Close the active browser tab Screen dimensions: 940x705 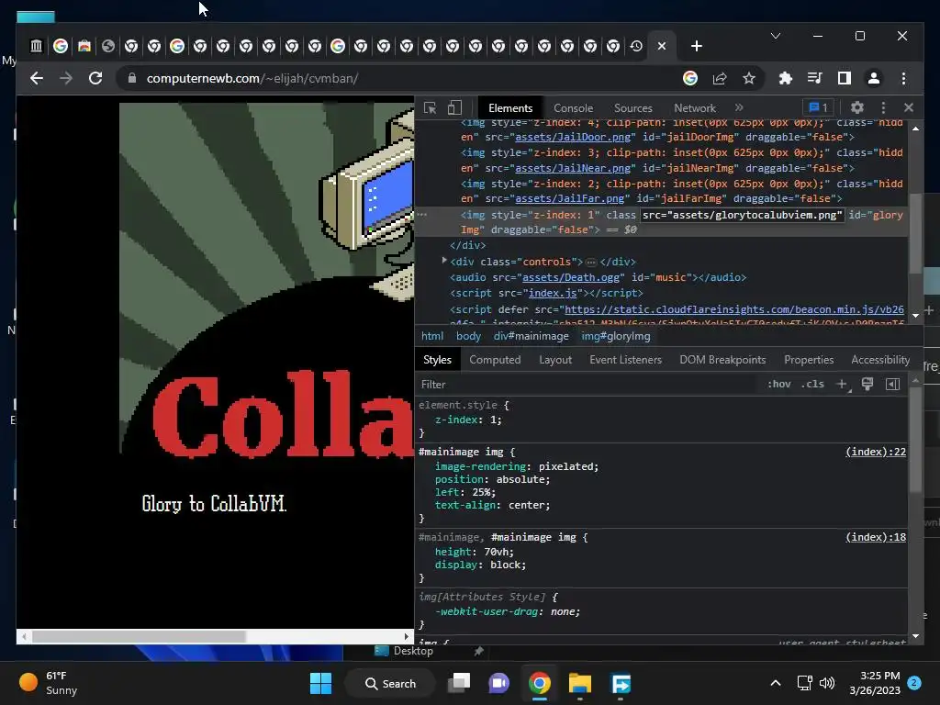click(x=661, y=46)
